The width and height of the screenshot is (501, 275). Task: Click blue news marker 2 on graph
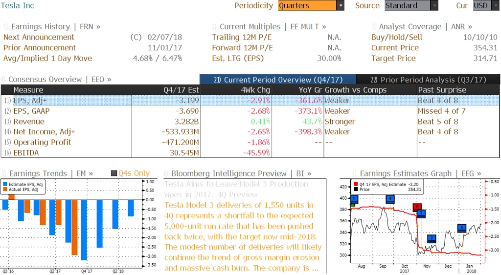432,238
